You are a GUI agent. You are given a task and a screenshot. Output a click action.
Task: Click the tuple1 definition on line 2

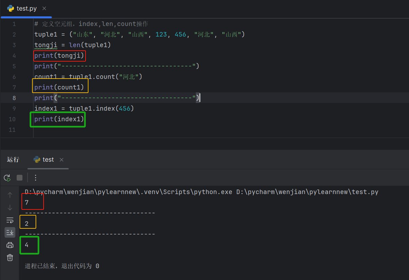(x=140, y=34)
